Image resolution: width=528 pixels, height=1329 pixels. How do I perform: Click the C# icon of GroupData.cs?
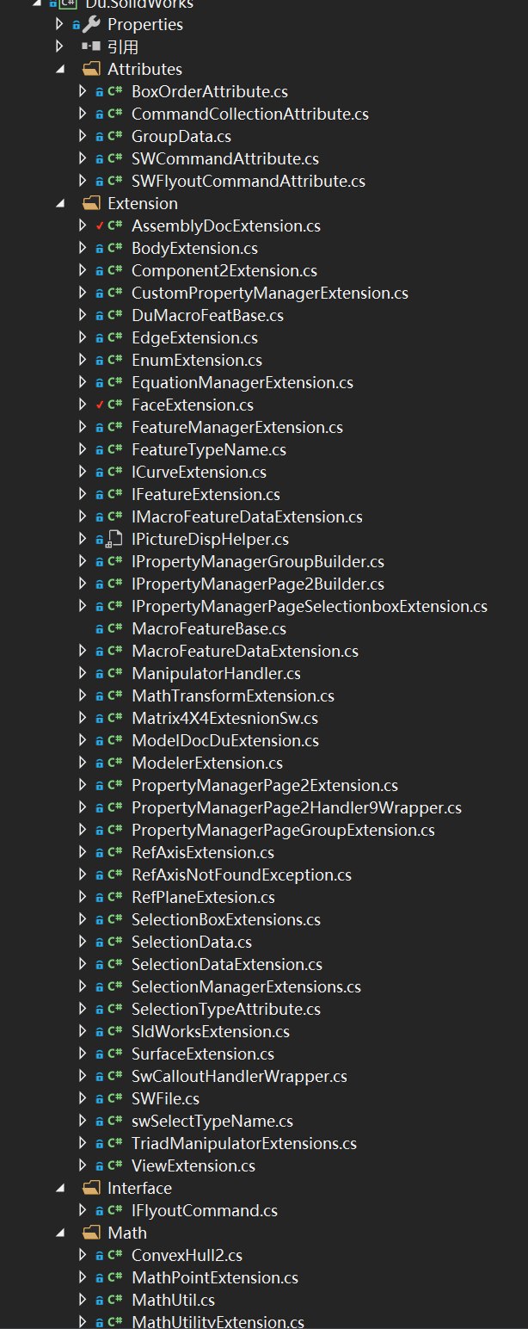115,136
